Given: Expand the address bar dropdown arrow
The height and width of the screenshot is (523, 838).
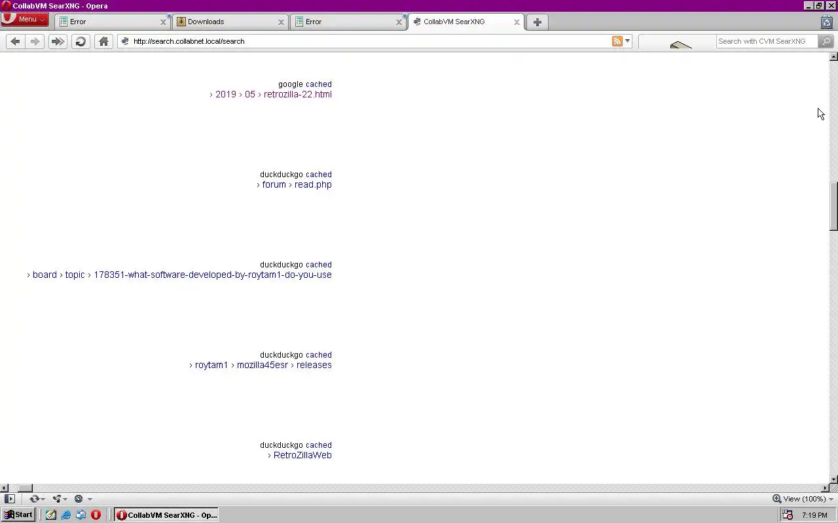Looking at the screenshot, I should point(627,41).
